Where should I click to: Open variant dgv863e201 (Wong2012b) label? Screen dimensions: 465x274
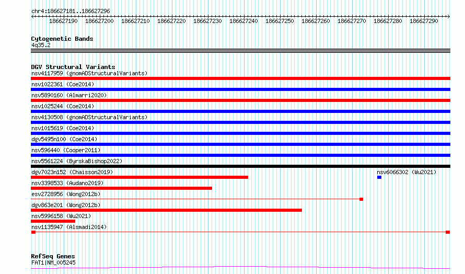tap(66, 205)
